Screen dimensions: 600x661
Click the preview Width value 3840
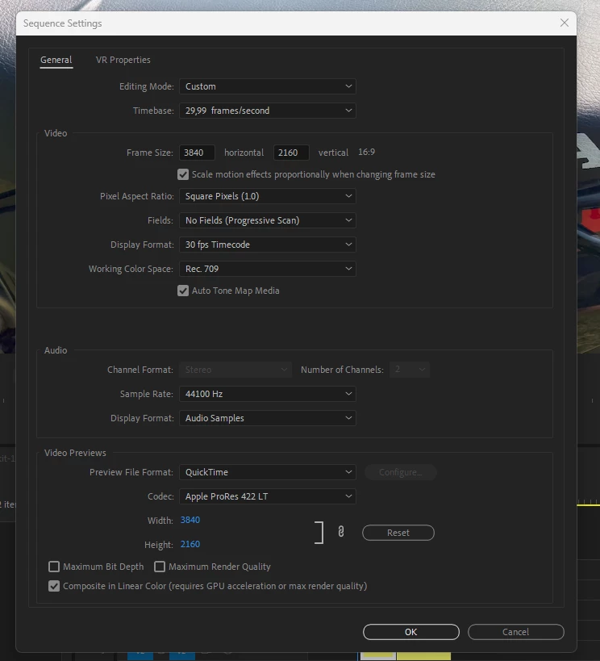(x=190, y=521)
